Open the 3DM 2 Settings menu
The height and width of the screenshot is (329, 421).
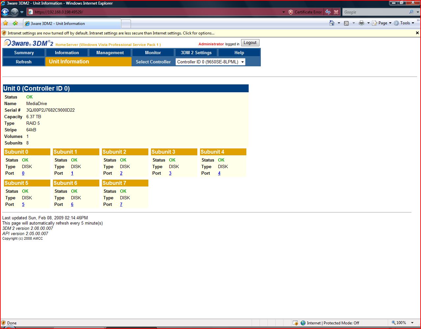[196, 53]
